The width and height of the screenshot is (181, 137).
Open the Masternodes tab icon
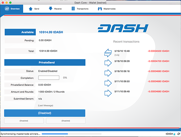(100, 9)
